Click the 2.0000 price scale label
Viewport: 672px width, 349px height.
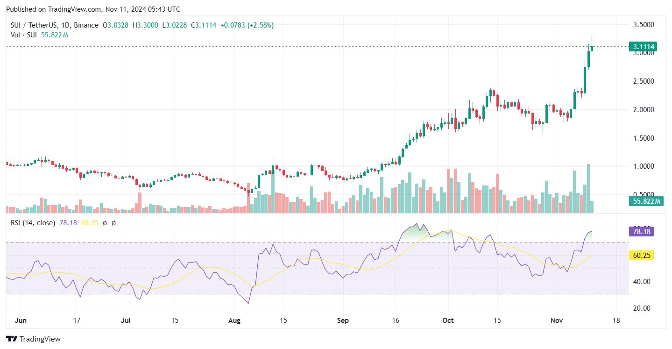tap(643, 110)
